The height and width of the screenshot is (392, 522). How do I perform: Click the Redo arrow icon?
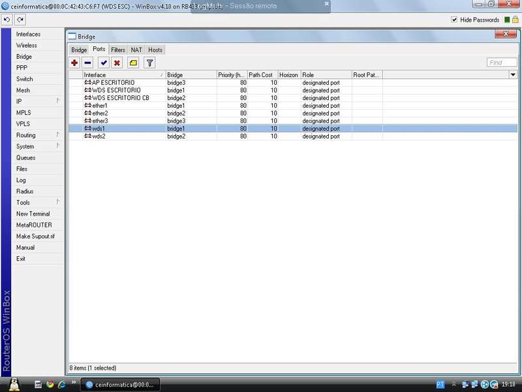click(20, 20)
